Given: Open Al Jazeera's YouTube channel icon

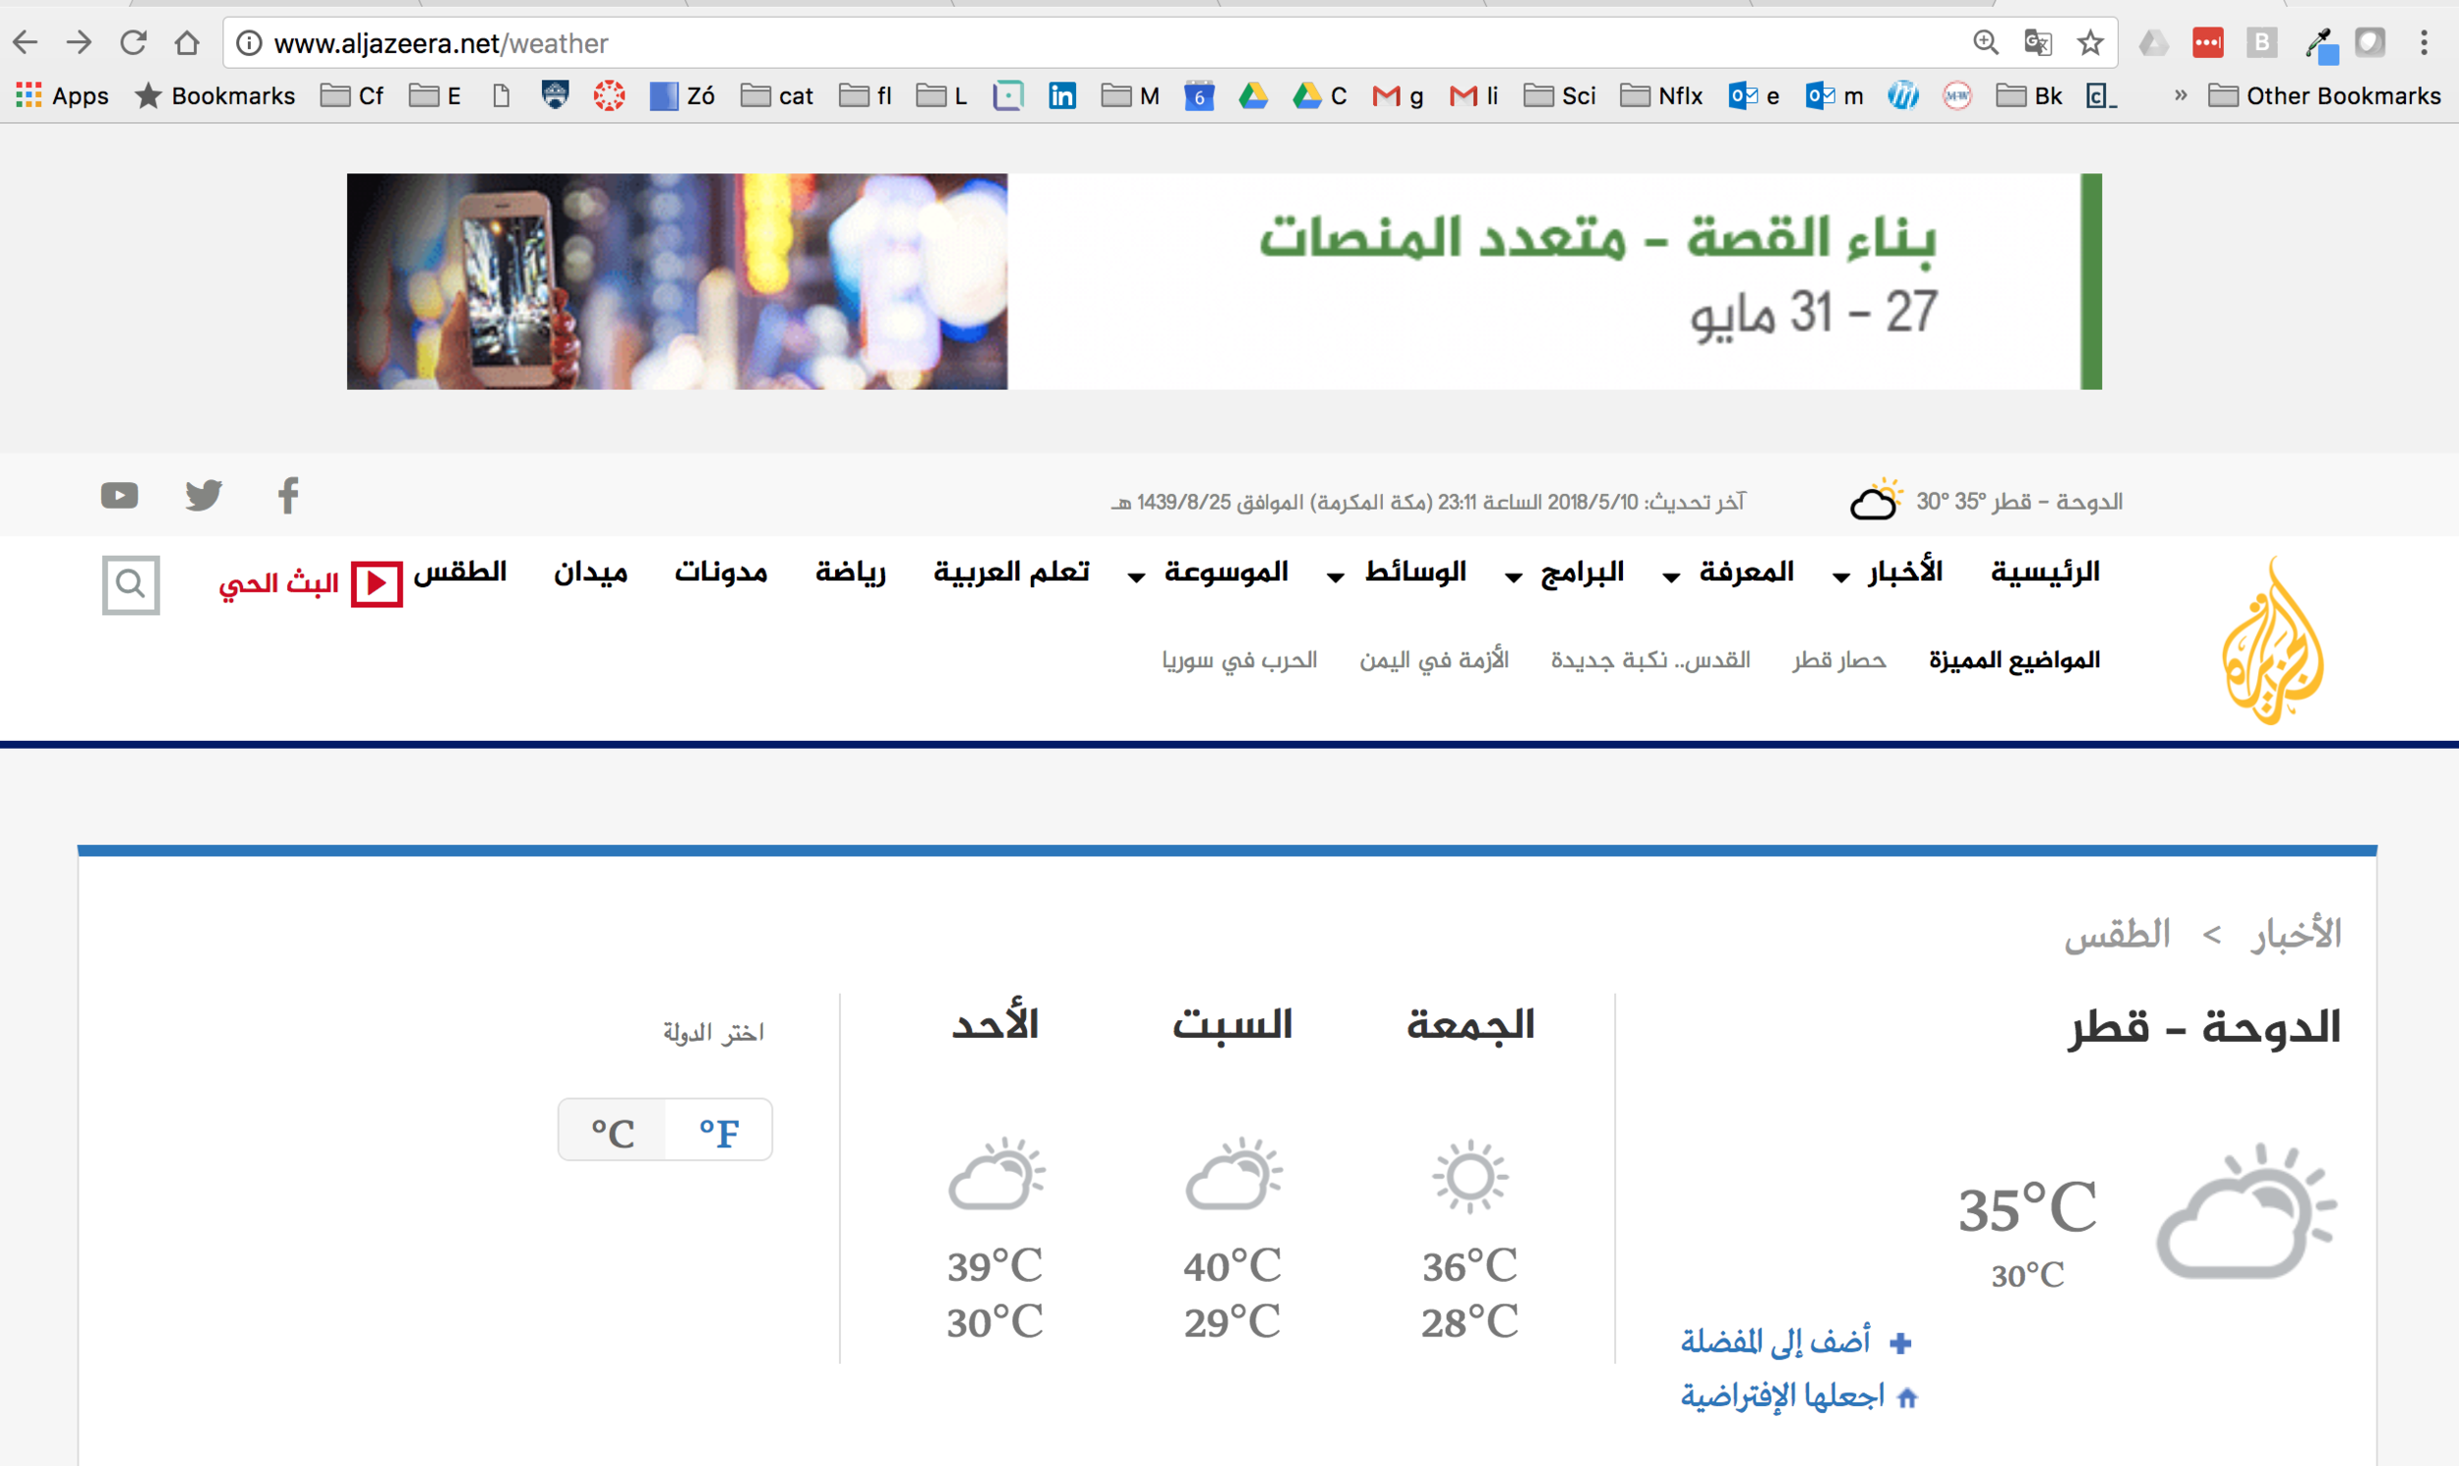Looking at the screenshot, I should (118, 495).
